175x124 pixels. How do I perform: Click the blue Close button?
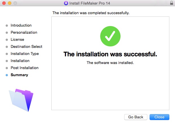[159, 117]
